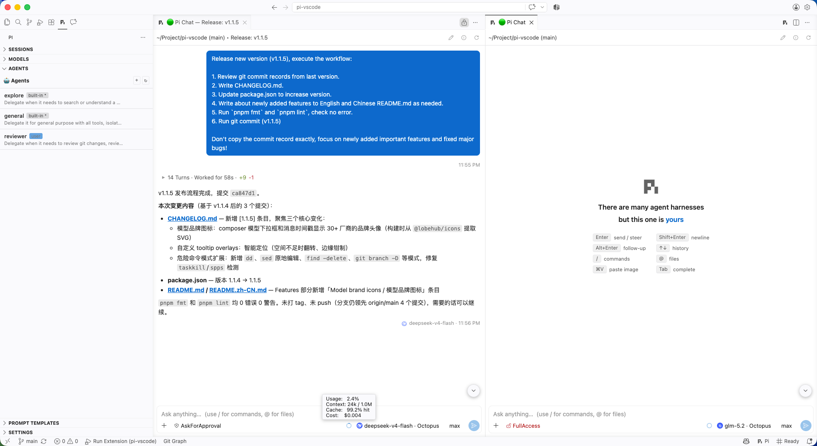Toggle AskForApproval permission mode
Viewport: 817px width, 446px height.
coord(198,426)
